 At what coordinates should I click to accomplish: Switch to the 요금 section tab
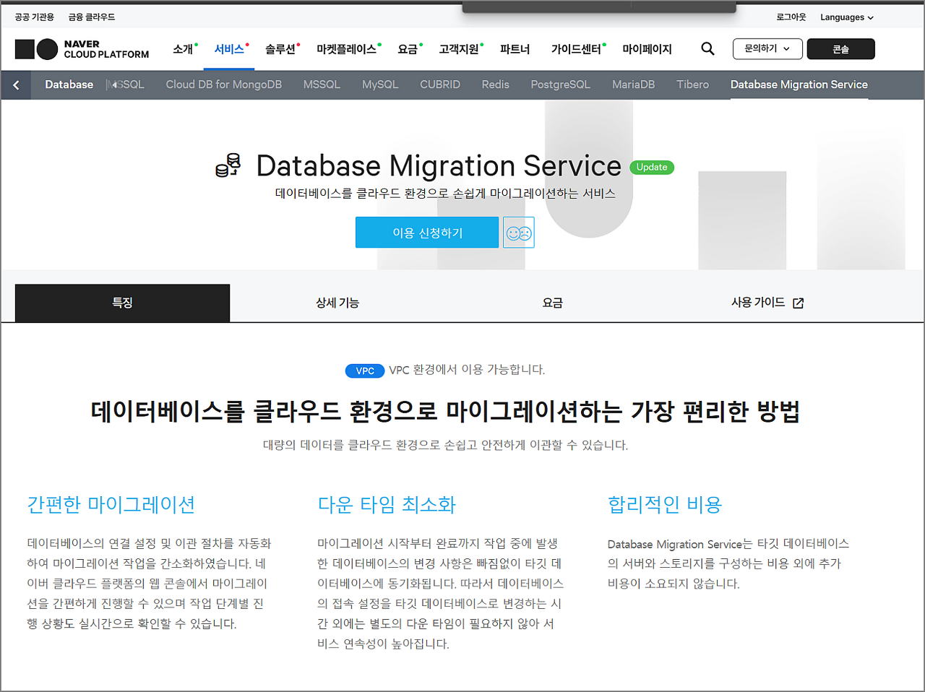coord(553,303)
